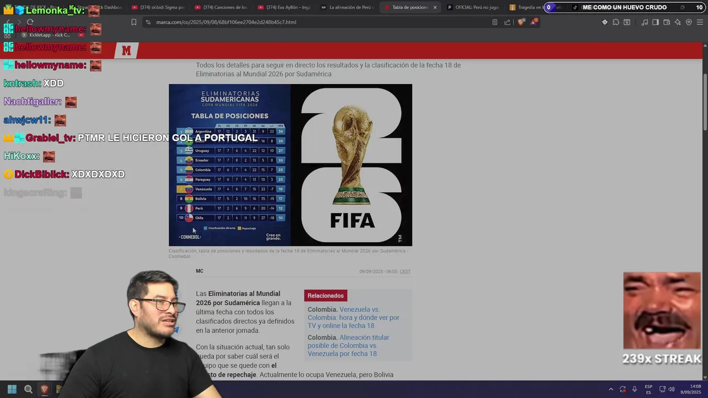The image size is (708, 398).
Task: Click the HiKoxx chat username
Action: click(x=22, y=156)
